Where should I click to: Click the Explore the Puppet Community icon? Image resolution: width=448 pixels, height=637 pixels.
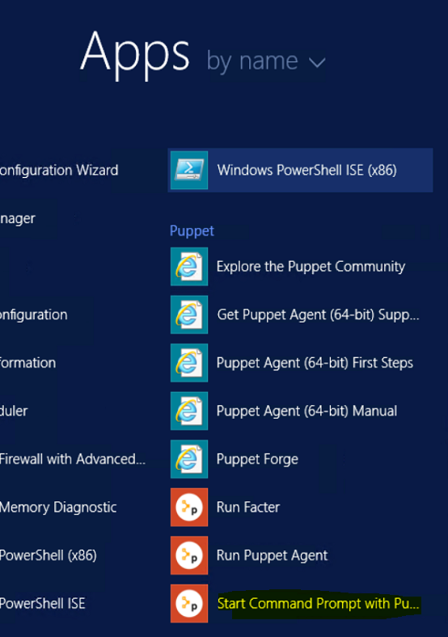coord(189,267)
